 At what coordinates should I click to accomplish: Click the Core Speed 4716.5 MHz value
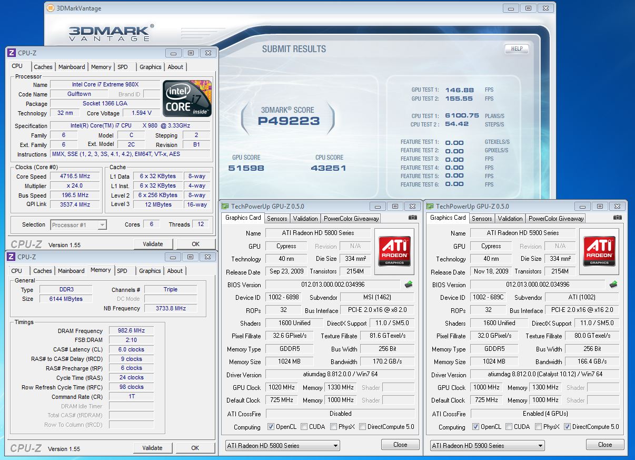pyautogui.click(x=75, y=177)
